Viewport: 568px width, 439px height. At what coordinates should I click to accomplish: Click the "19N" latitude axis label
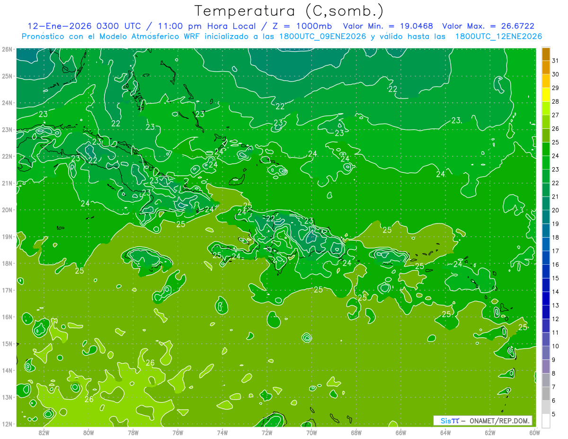7,237
